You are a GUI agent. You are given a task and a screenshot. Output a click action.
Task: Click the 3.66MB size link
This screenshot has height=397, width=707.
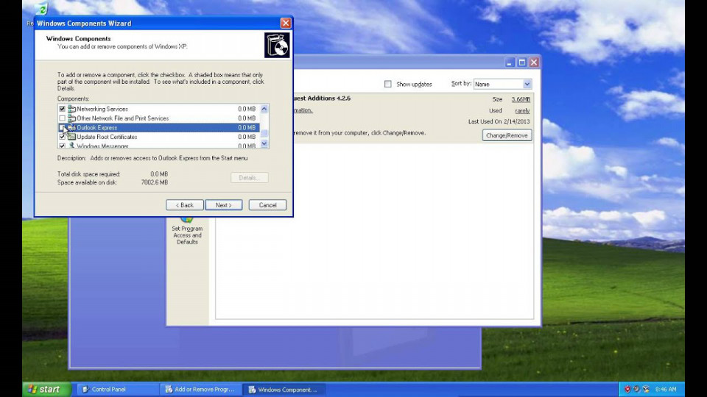(521, 99)
